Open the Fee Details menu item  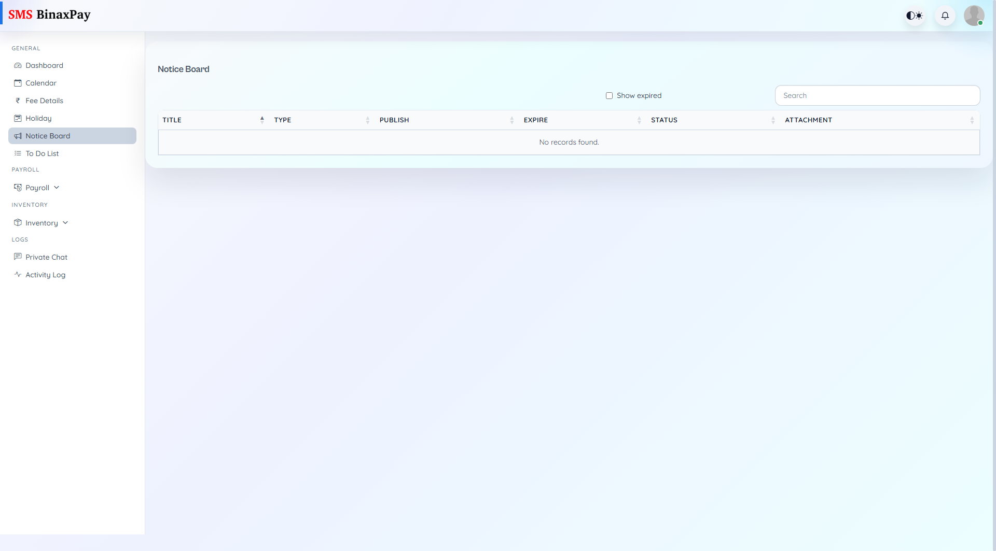44,101
